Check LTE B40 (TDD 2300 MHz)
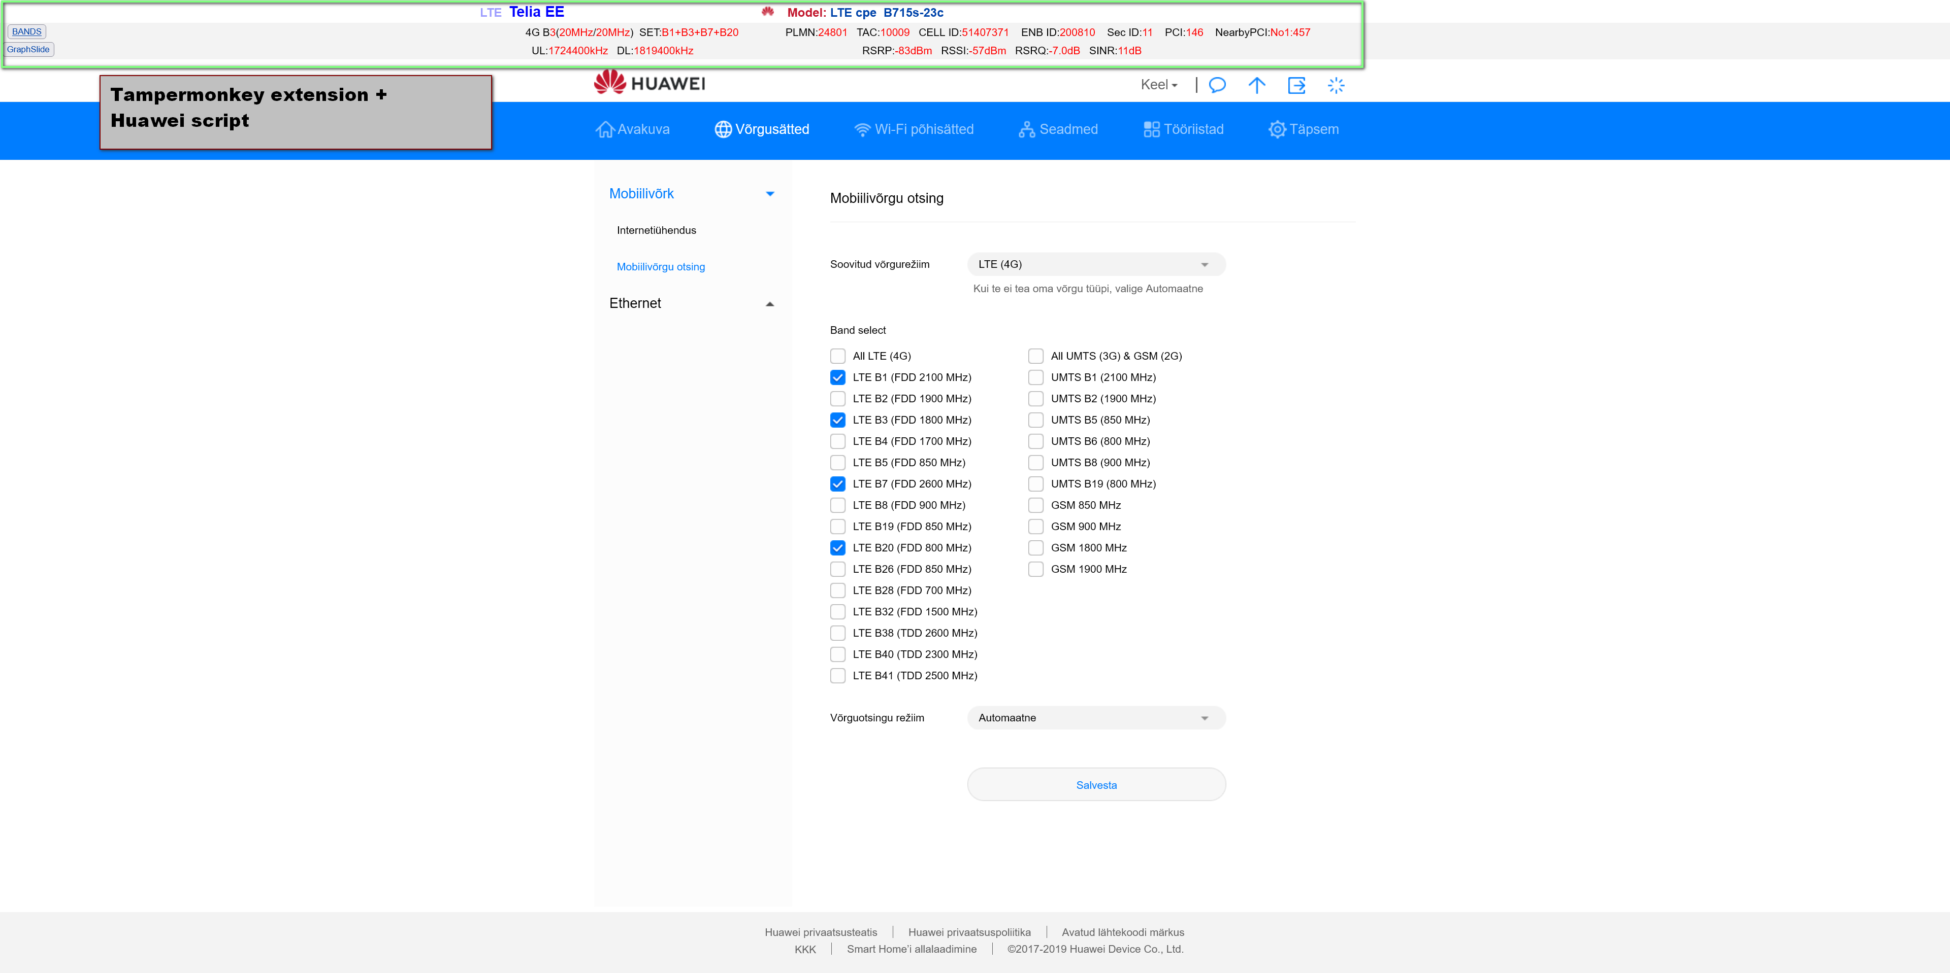 [838, 655]
